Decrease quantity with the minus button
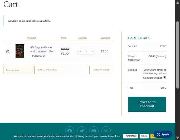 [x=80, y=51]
